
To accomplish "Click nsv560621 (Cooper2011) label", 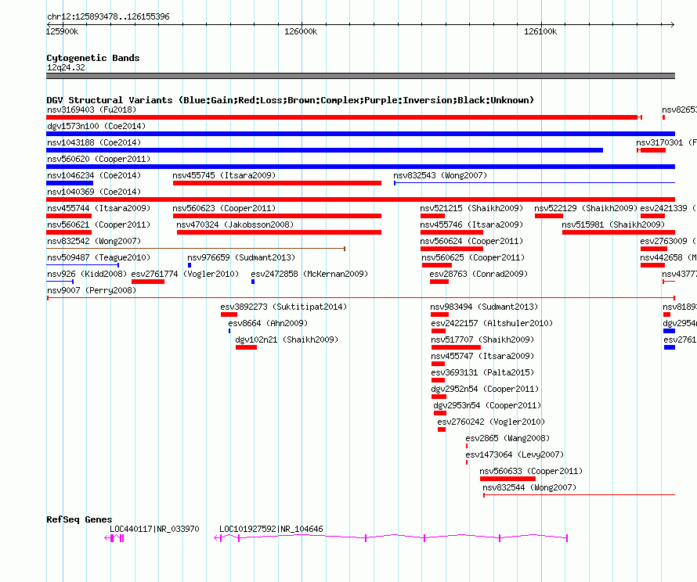I will click(99, 225).
